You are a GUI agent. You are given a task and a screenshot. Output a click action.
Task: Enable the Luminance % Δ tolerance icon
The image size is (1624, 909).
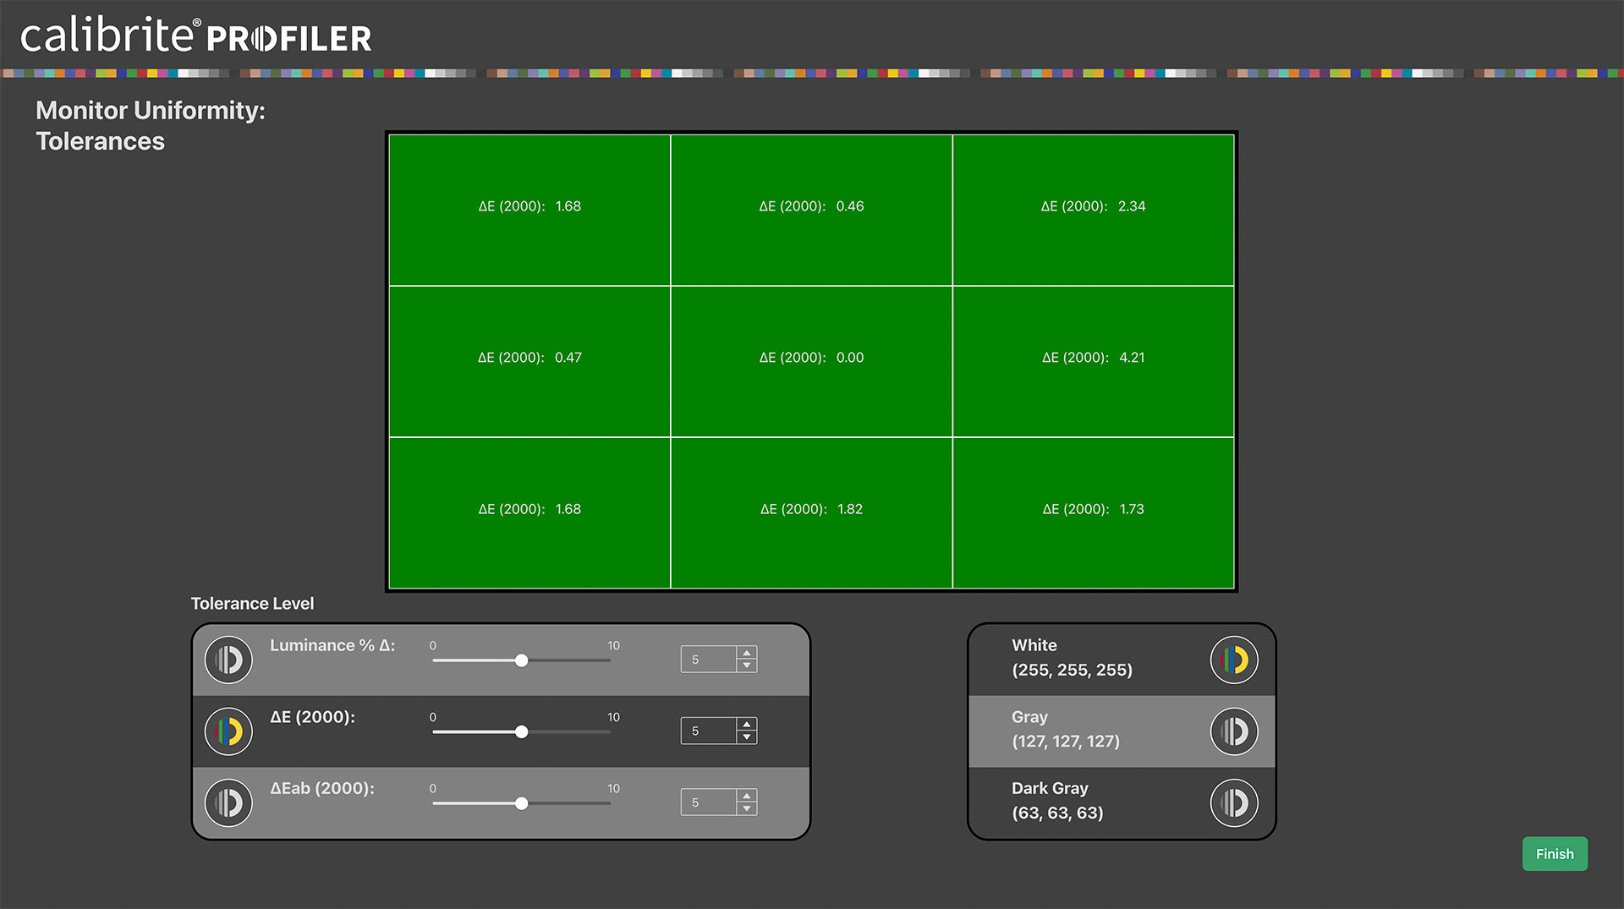click(228, 660)
